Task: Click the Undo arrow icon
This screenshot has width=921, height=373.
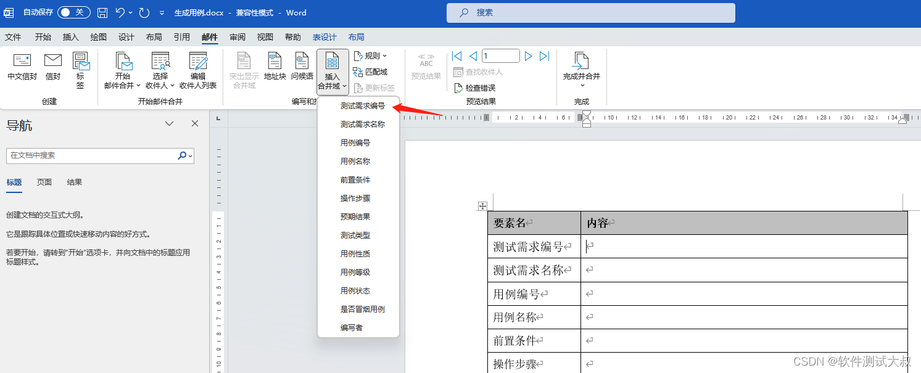Action: point(120,12)
